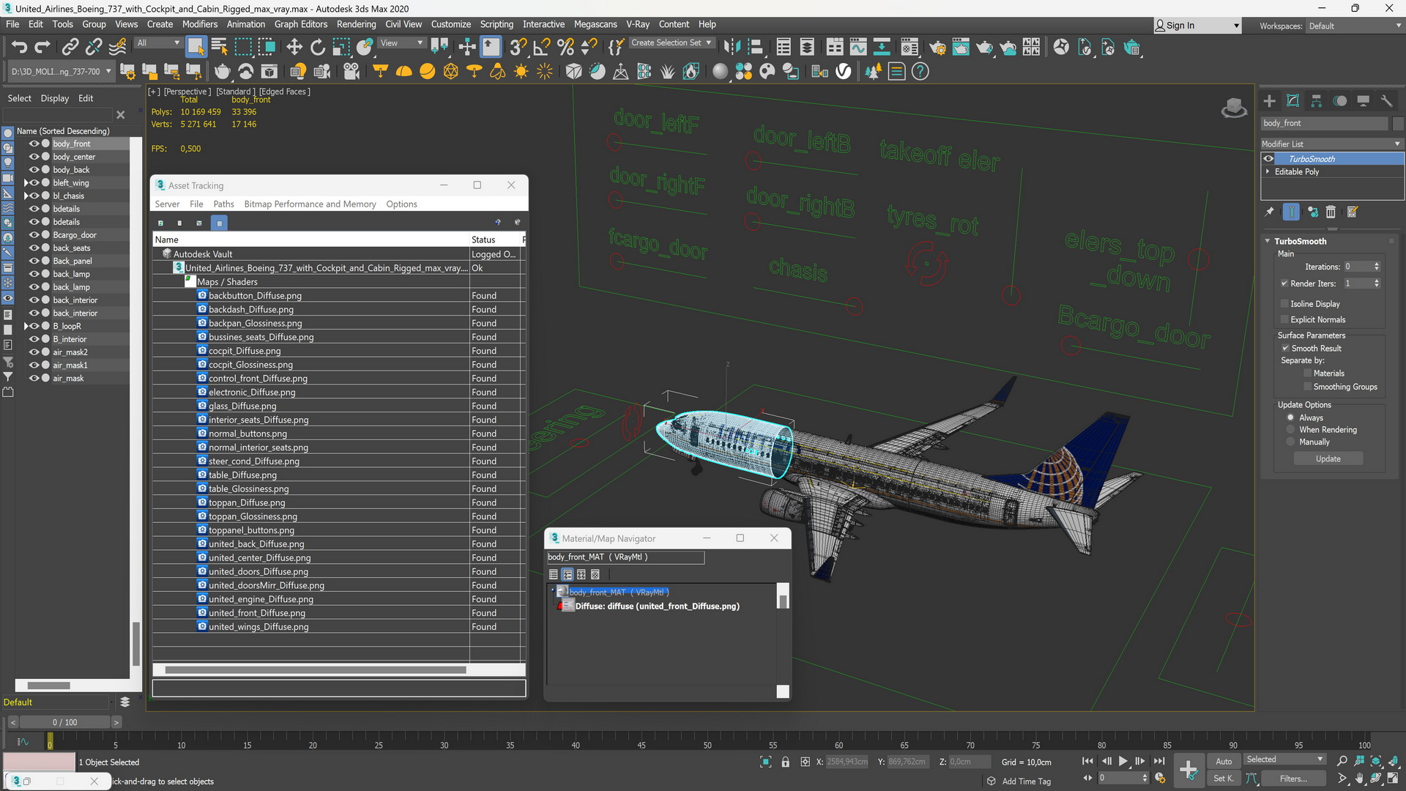1406x791 pixels.
Task: Check Separate by Smoothing Groups
Action: (1307, 387)
